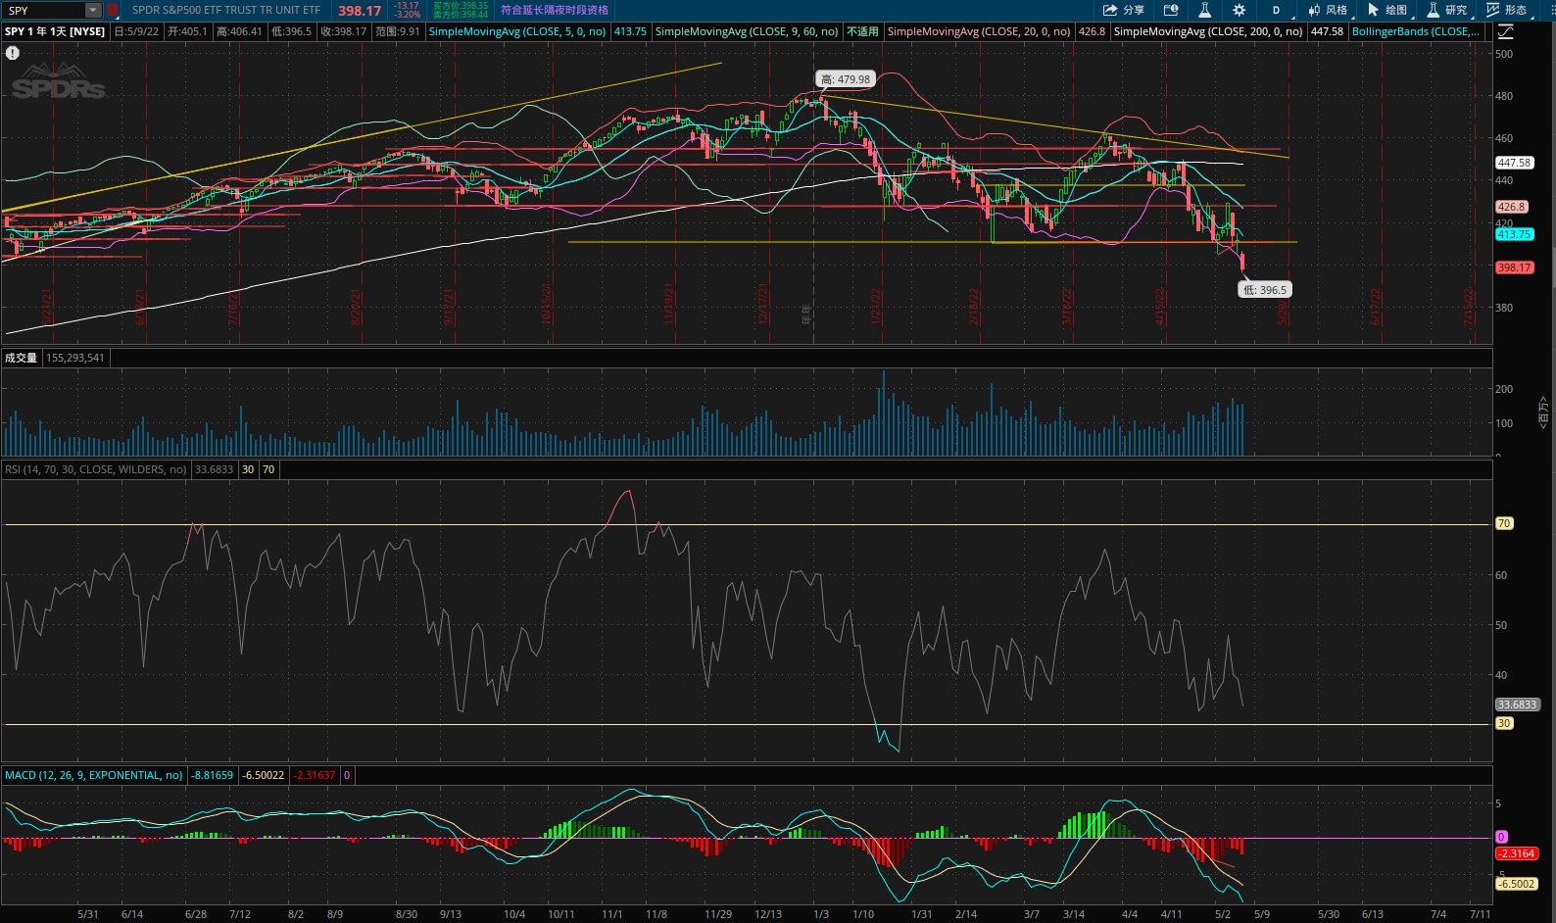Image resolution: width=1556 pixels, height=923 pixels.
Task: Click the red symbol link icon
Action: pyautogui.click(x=113, y=10)
